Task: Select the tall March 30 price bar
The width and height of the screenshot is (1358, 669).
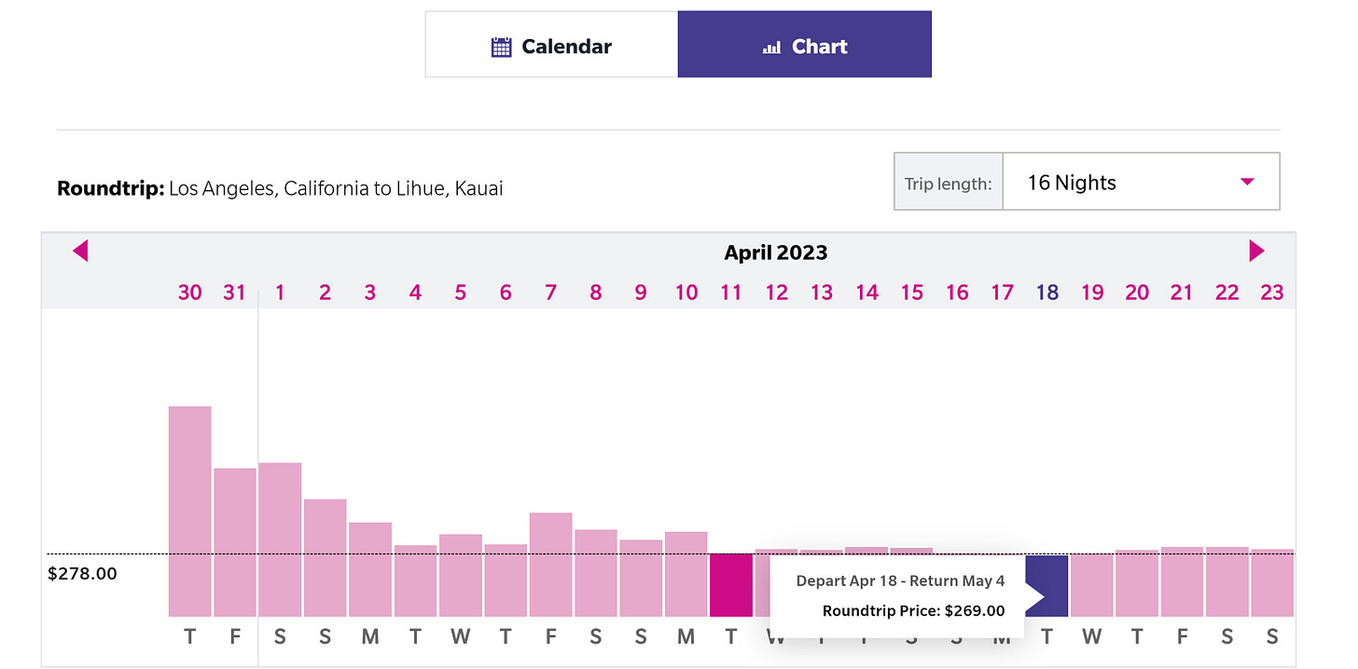Action: [x=190, y=512]
